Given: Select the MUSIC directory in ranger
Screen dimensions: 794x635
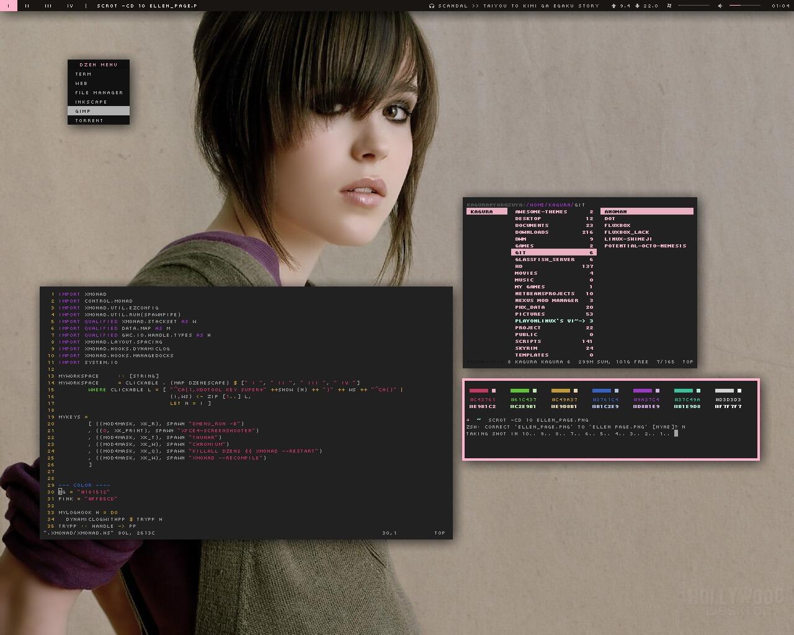Looking at the screenshot, I should tap(554, 280).
